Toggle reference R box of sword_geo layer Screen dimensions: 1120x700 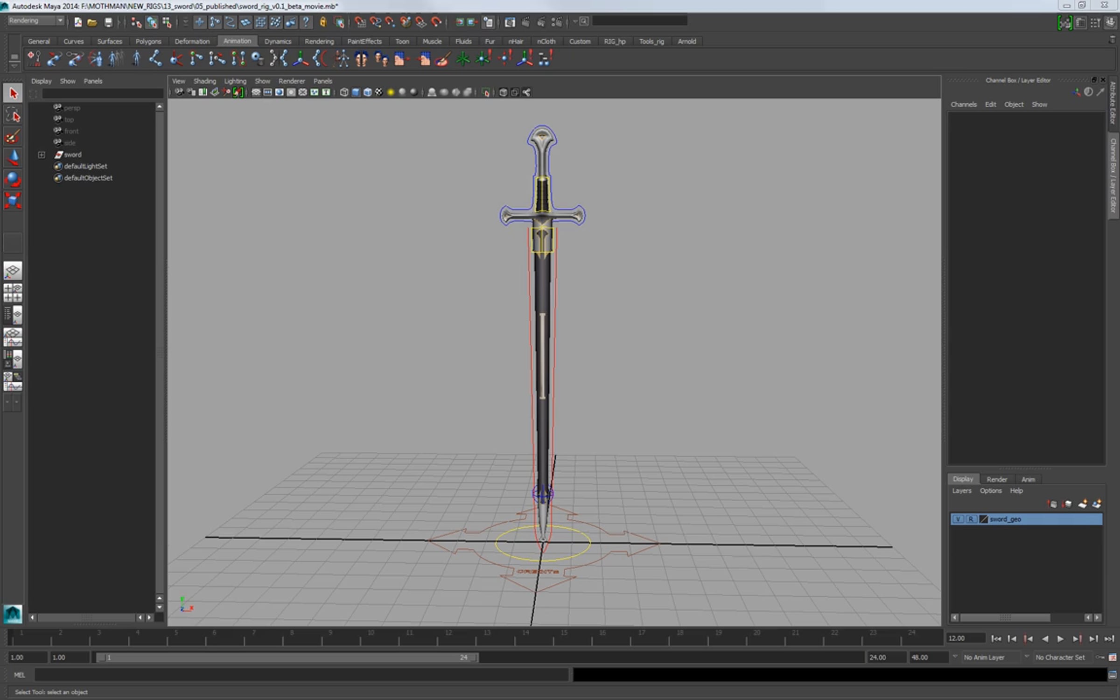[971, 519]
